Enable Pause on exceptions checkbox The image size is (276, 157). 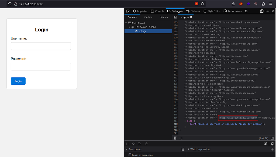coord(130,155)
